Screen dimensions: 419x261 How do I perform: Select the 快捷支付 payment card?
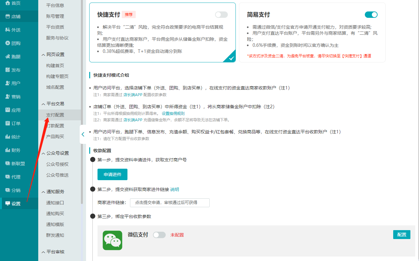[x=163, y=32]
